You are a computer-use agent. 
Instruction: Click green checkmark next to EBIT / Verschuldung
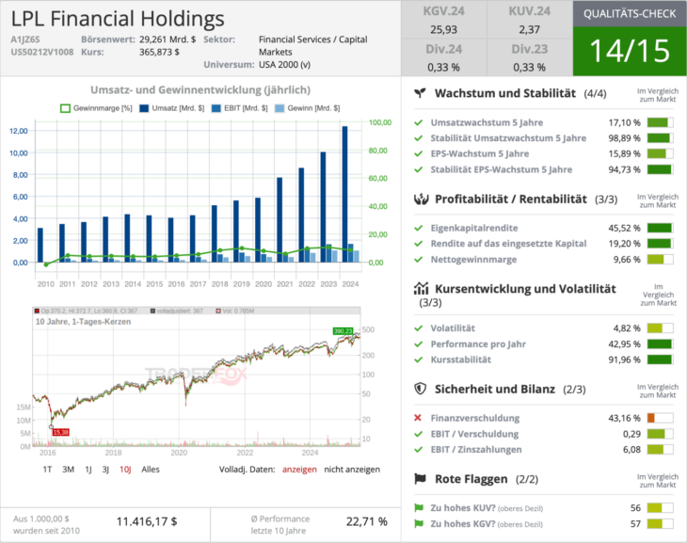419,434
